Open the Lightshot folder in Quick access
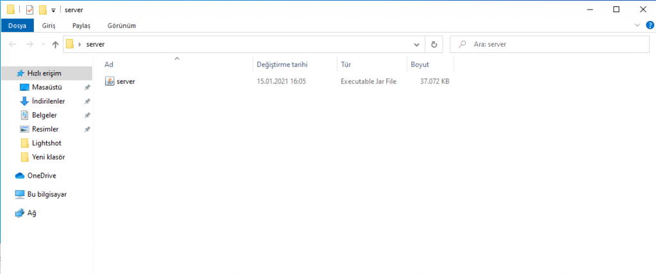Image resolution: width=656 pixels, height=274 pixels. (x=46, y=143)
